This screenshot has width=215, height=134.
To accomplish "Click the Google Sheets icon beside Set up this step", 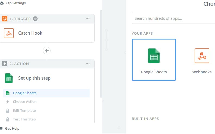I will tap(9, 78).
